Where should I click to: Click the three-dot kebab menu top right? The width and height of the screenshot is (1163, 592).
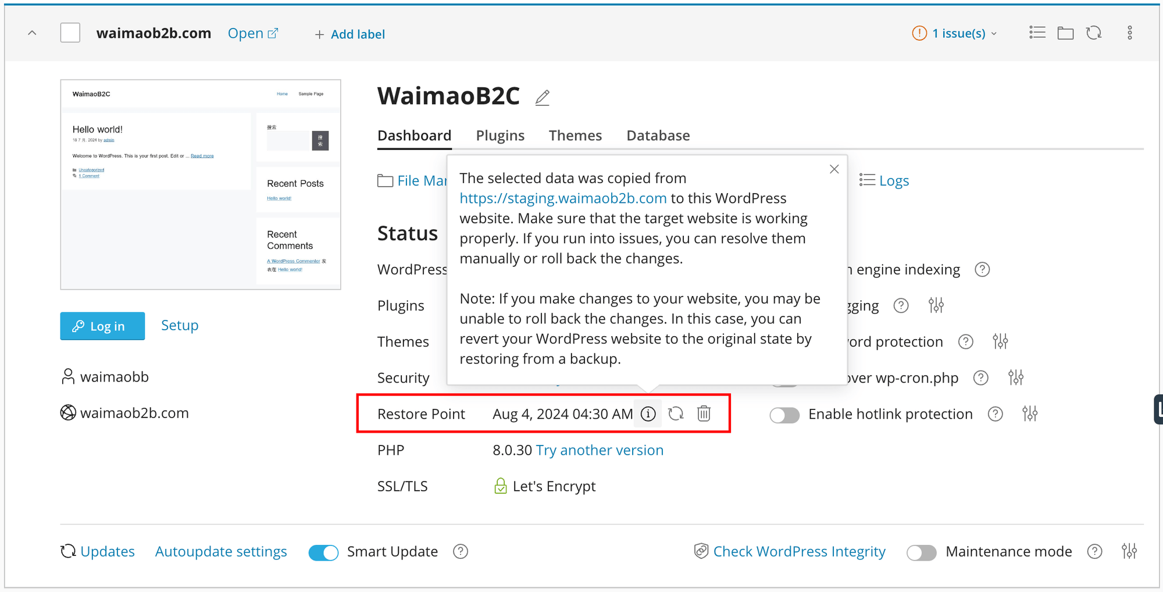tap(1130, 33)
